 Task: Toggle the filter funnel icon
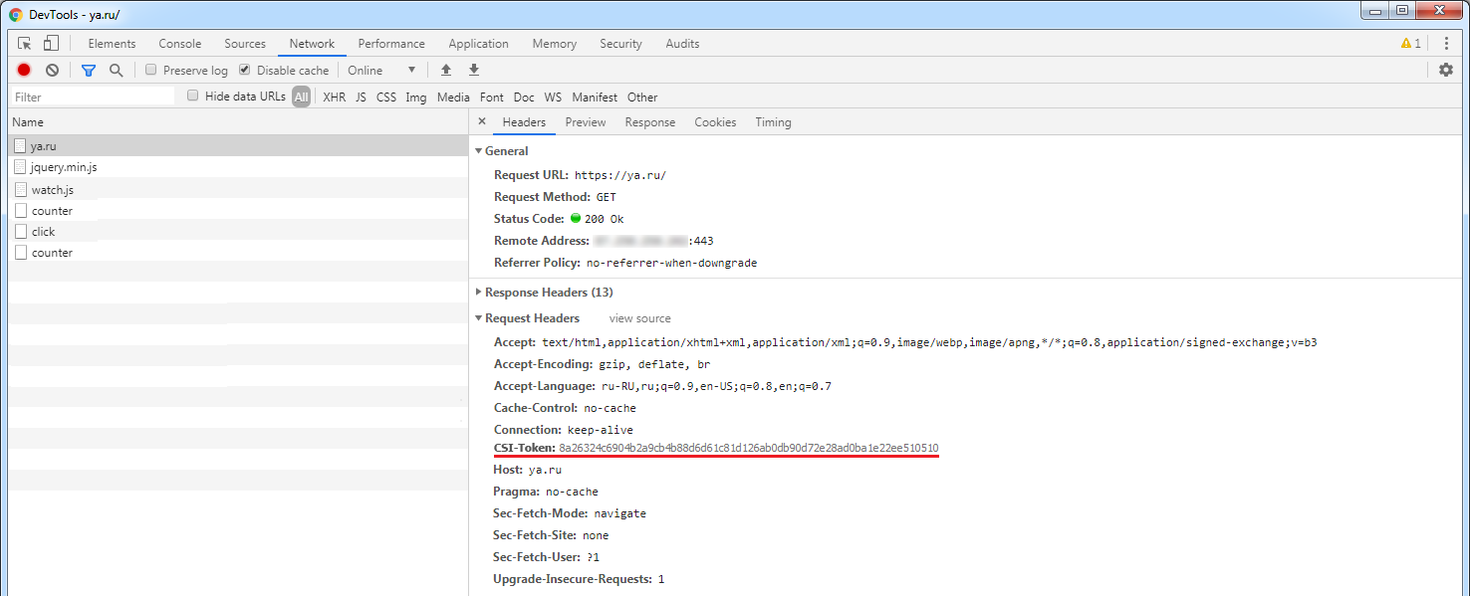[89, 71]
